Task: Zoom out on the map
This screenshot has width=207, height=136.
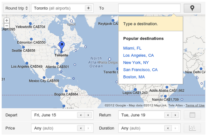Action: [7, 26]
